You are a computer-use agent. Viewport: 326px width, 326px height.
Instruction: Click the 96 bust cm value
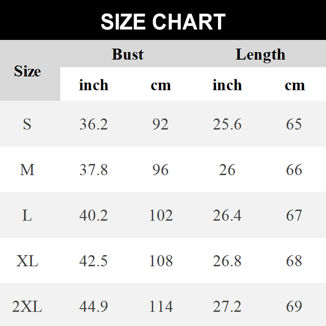(x=161, y=170)
